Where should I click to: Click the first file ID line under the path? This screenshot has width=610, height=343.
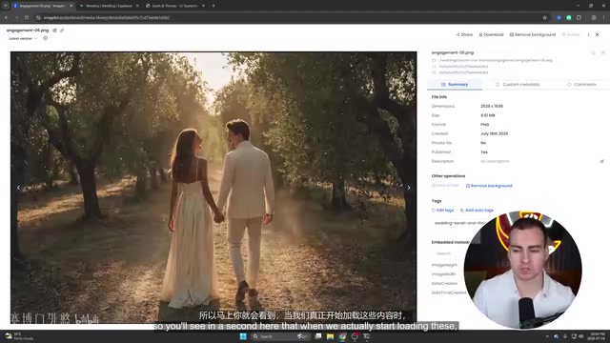point(463,67)
